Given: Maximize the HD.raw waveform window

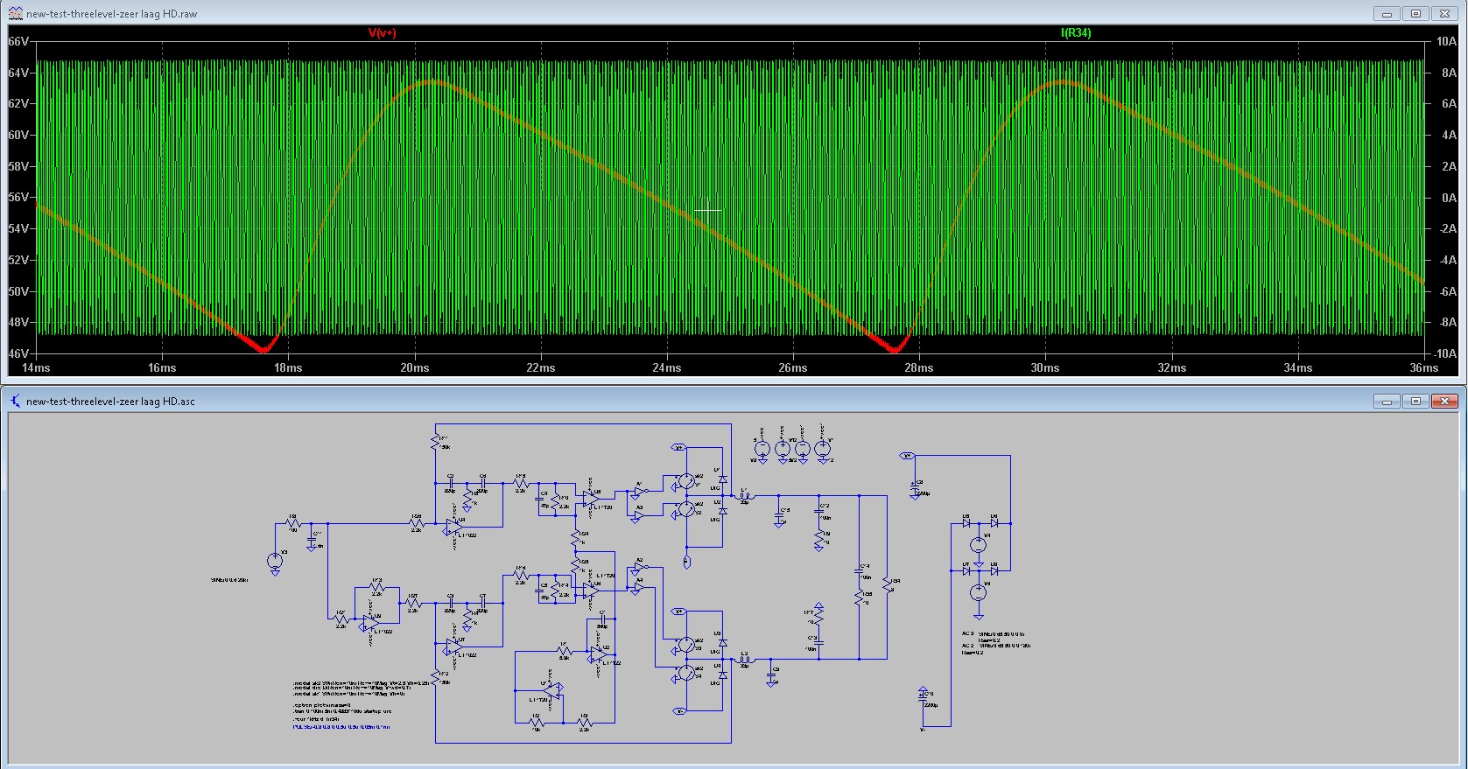Looking at the screenshot, I should tap(1415, 13).
